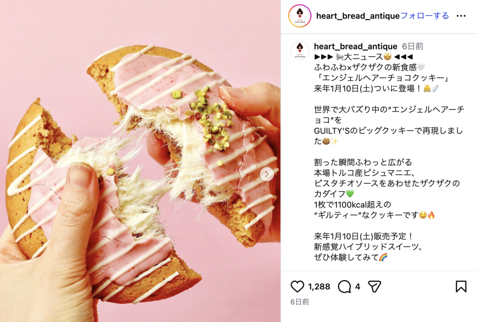Screen dimensions: 477x322
Task: Like the post with the heart icon
Action: pos(297,287)
